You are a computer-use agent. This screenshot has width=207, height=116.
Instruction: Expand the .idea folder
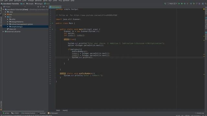point(5,12)
